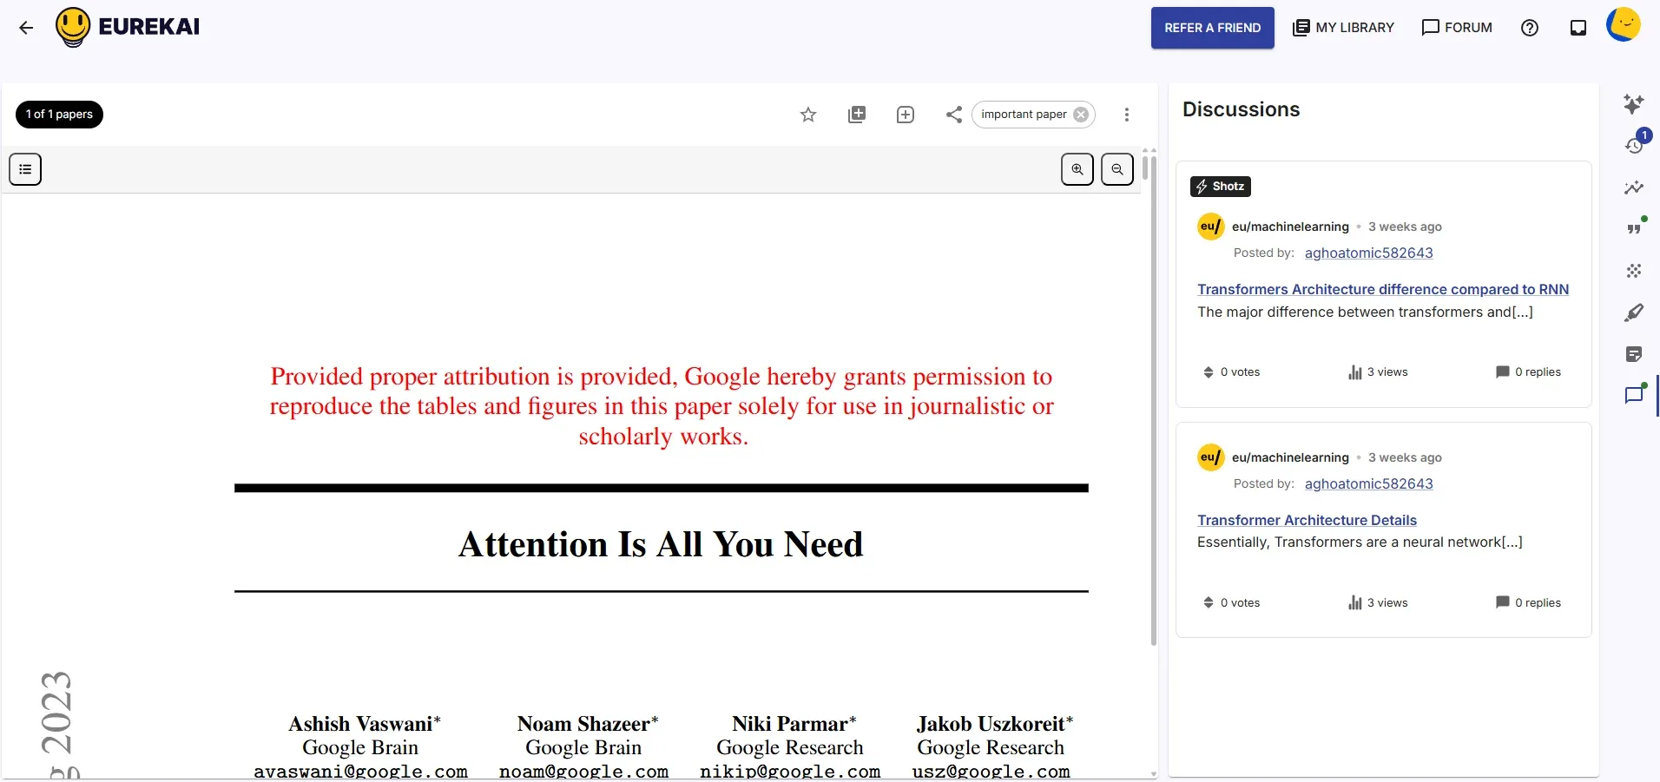Screen dimensions: 1660x782
Task: Open the three-dot more options menu
Action: (x=1126, y=115)
